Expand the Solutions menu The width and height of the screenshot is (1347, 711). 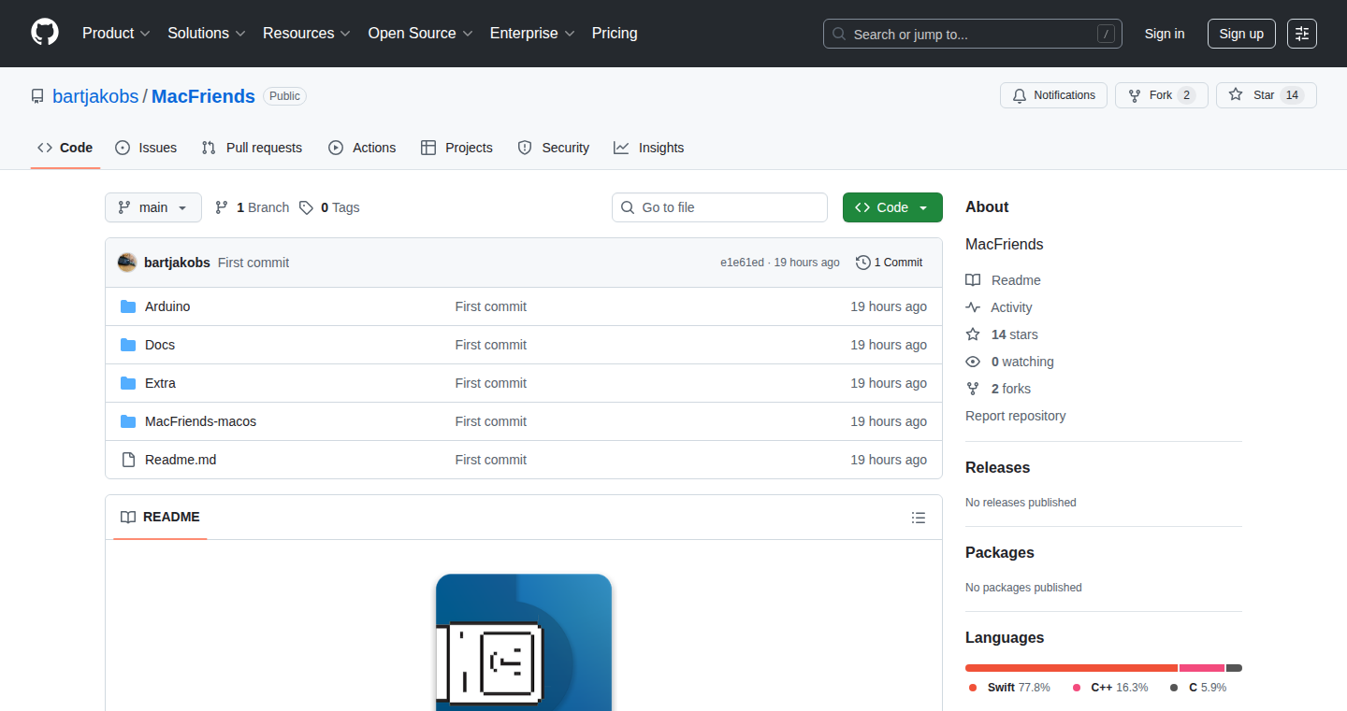[x=207, y=33]
